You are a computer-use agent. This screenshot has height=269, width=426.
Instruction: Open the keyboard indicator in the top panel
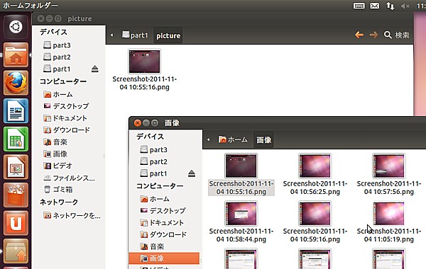coord(359,6)
